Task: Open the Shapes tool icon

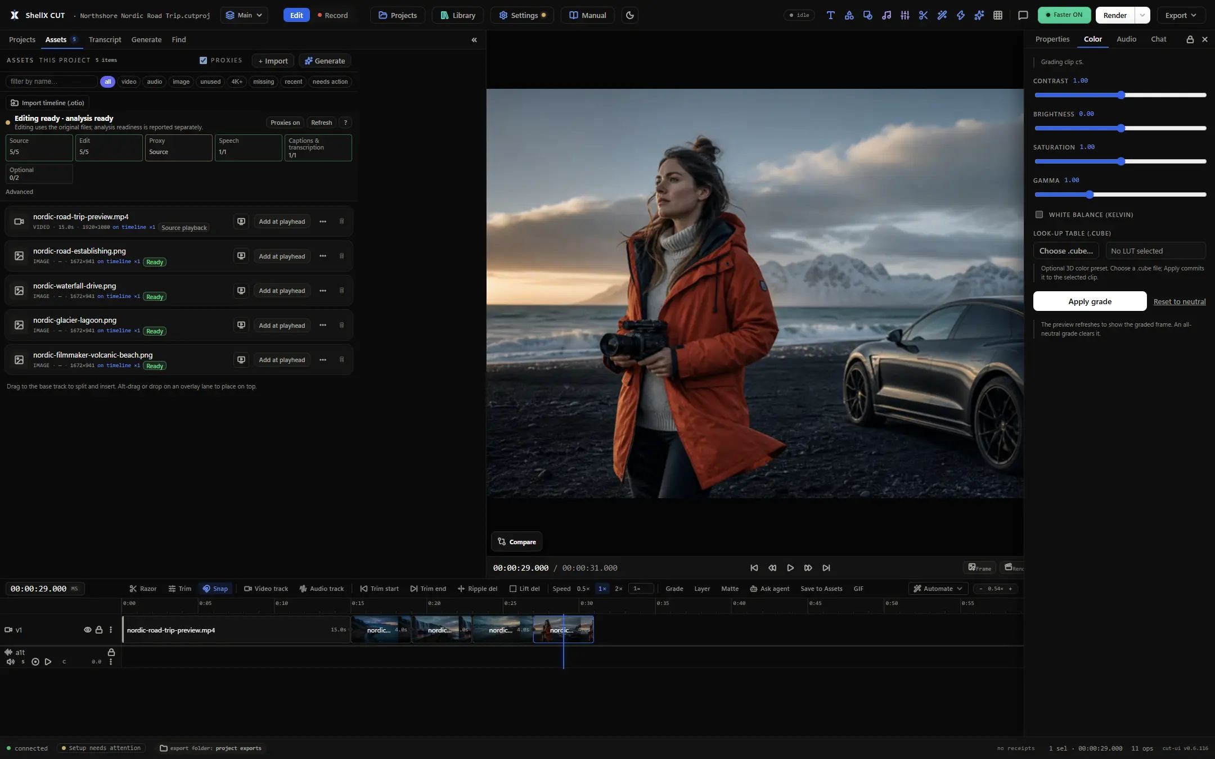Action: pyautogui.click(x=849, y=15)
